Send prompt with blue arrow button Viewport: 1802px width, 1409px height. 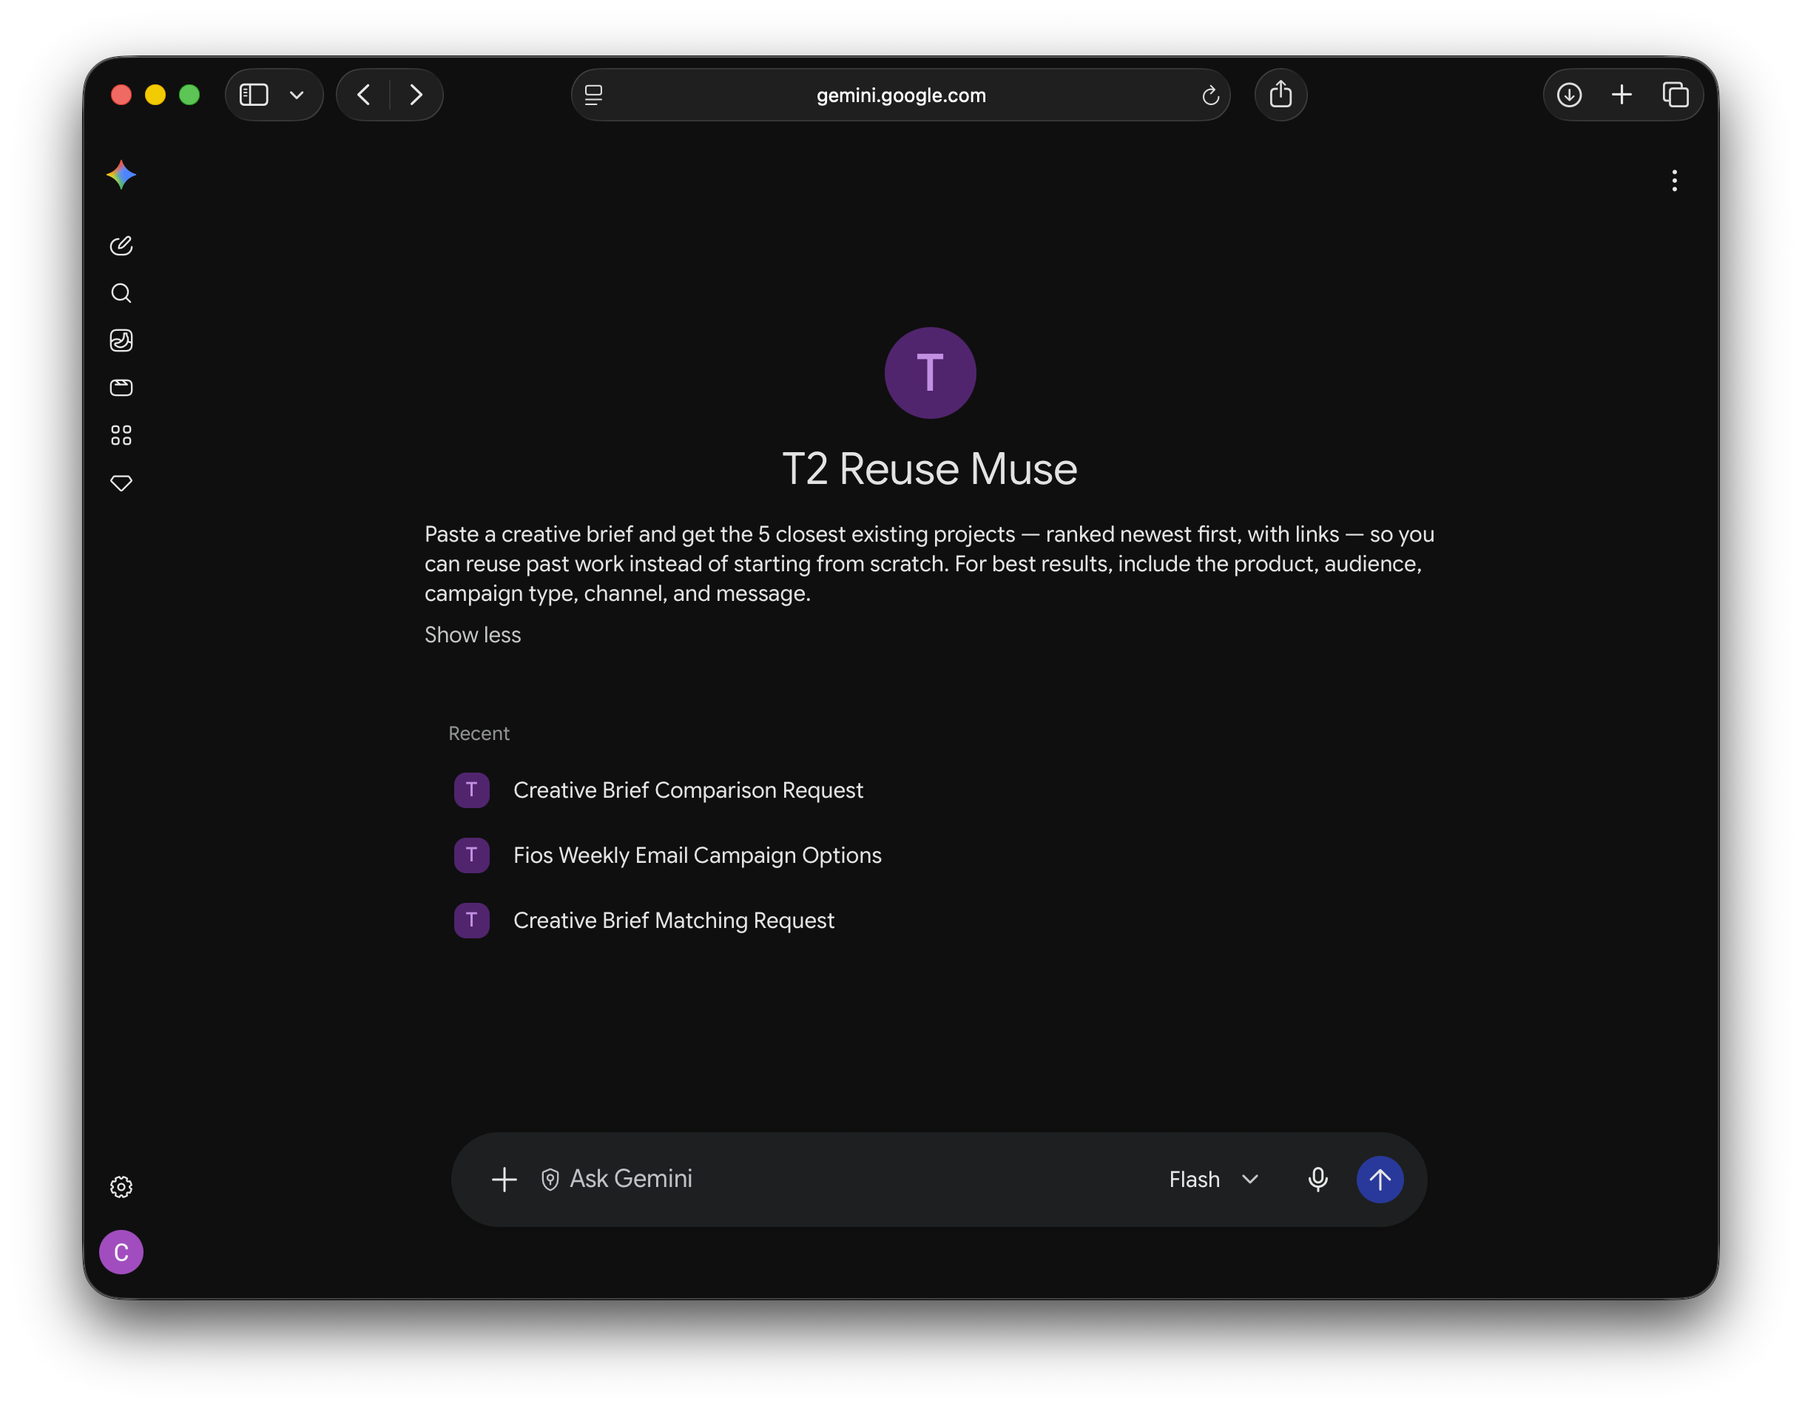point(1380,1180)
